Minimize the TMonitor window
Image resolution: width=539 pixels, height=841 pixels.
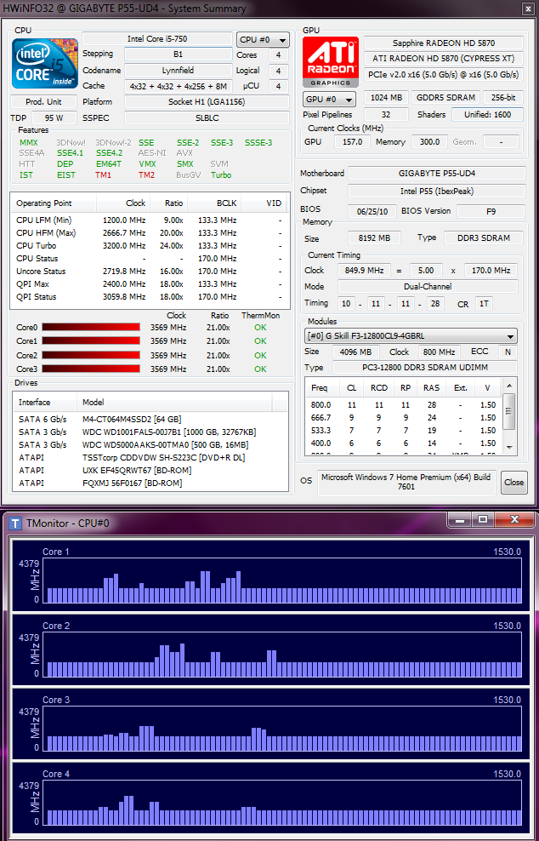(x=462, y=519)
